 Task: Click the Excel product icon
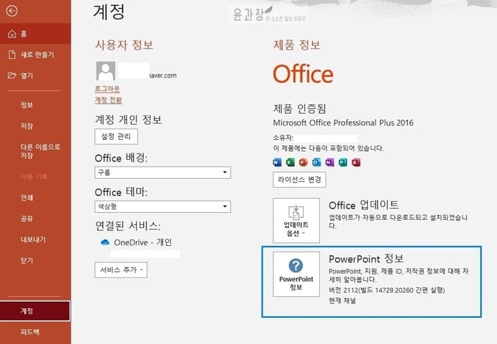290,163
